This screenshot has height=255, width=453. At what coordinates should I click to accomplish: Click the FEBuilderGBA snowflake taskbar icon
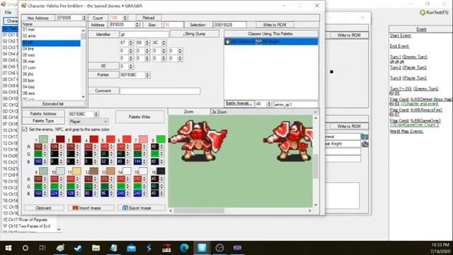point(202,248)
